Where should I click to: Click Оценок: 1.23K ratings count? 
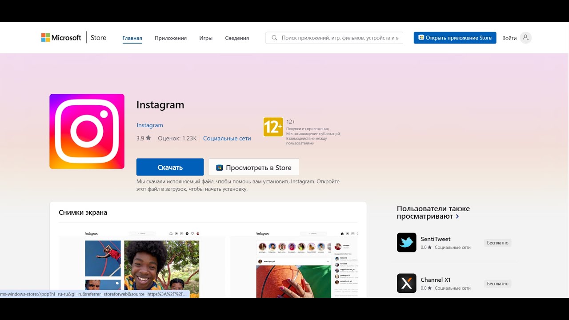(x=177, y=138)
